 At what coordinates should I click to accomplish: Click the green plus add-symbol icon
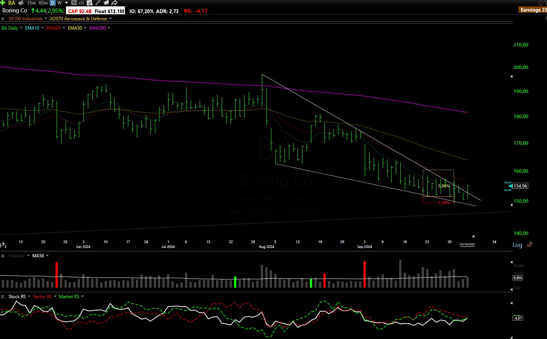pyautogui.click(x=3, y=3)
